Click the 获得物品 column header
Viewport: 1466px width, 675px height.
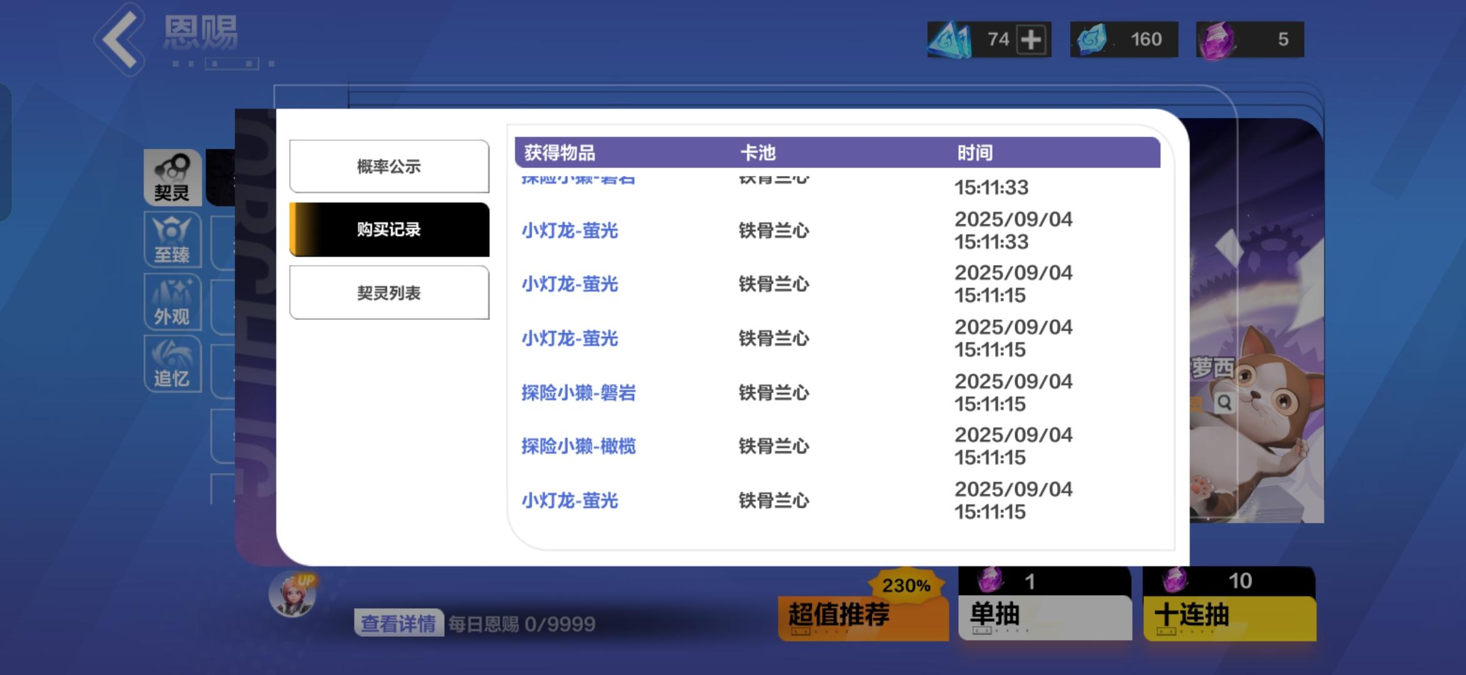click(x=560, y=152)
